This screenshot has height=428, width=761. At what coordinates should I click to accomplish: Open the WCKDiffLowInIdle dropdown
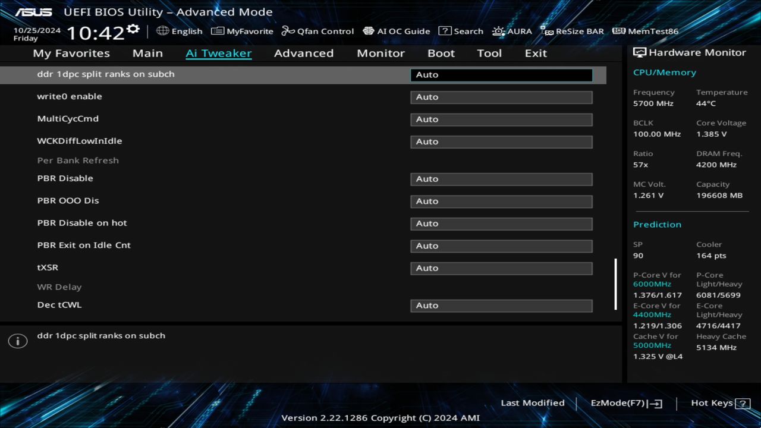[501, 141]
